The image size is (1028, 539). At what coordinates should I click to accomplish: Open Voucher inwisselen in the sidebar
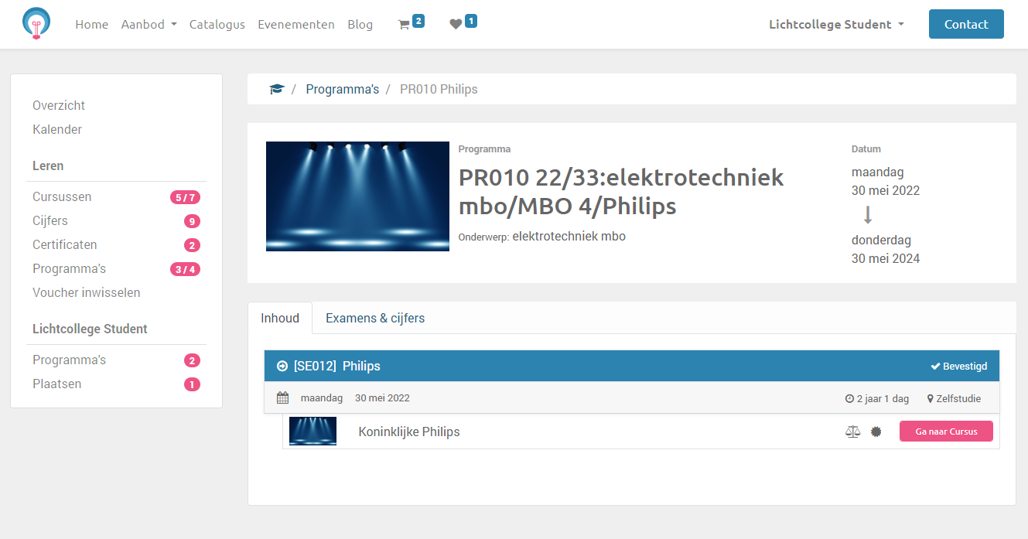87,292
